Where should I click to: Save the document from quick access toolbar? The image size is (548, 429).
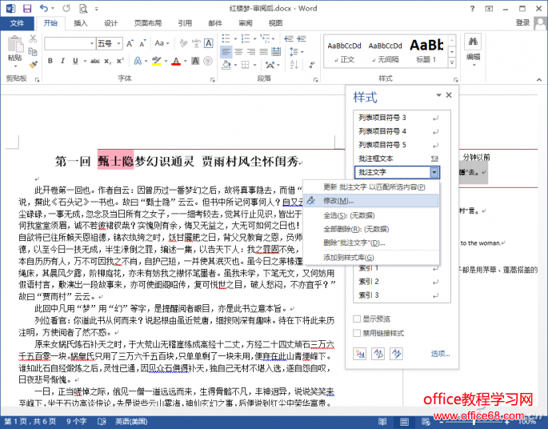26,7
